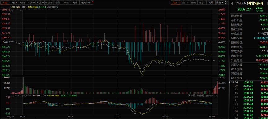Viewport: 268px width, 119px height.
Task: Toggle the 画线 drawing mode
Action: [193, 2]
